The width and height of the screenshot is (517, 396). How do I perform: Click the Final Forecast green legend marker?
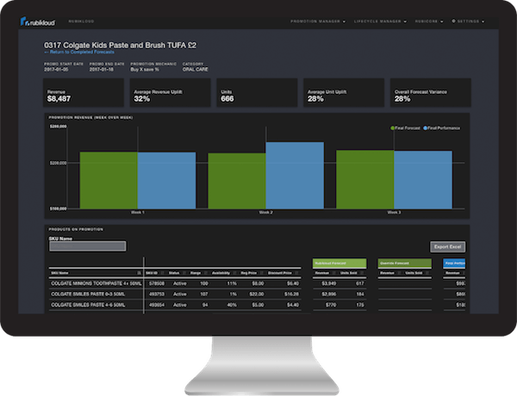pos(394,127)
